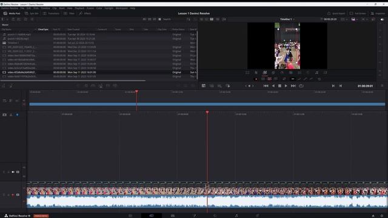Open the media pool sort options
Viewport: 388px width, 218px height.
coord(189,19)
